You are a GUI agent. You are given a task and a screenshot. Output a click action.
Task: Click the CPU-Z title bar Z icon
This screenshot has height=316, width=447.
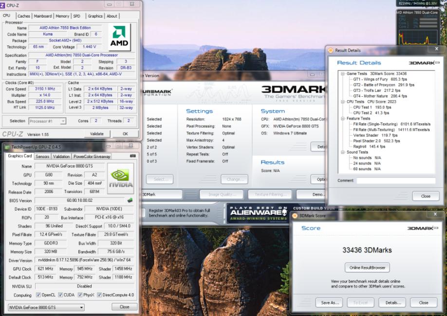point(2,5)
